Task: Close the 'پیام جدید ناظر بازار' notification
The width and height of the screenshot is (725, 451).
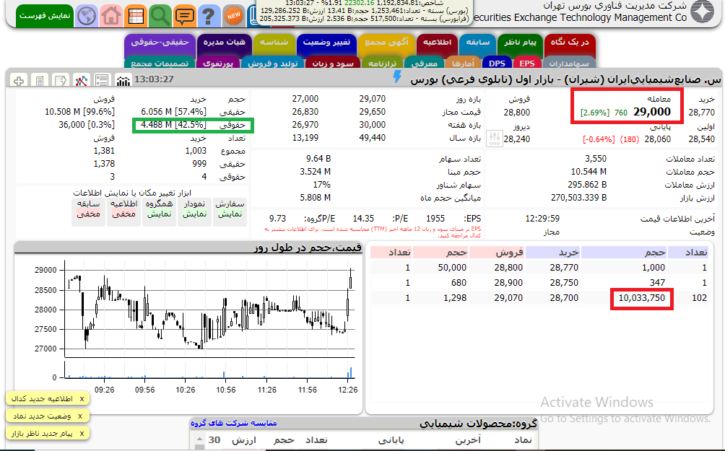Action: click(x=82, y=434)
